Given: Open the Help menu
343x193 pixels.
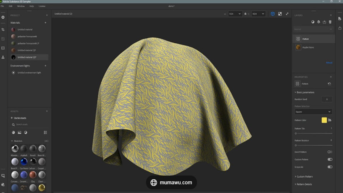Looking at the screenshot, I should pyautogui.click(x=31, y=6).
